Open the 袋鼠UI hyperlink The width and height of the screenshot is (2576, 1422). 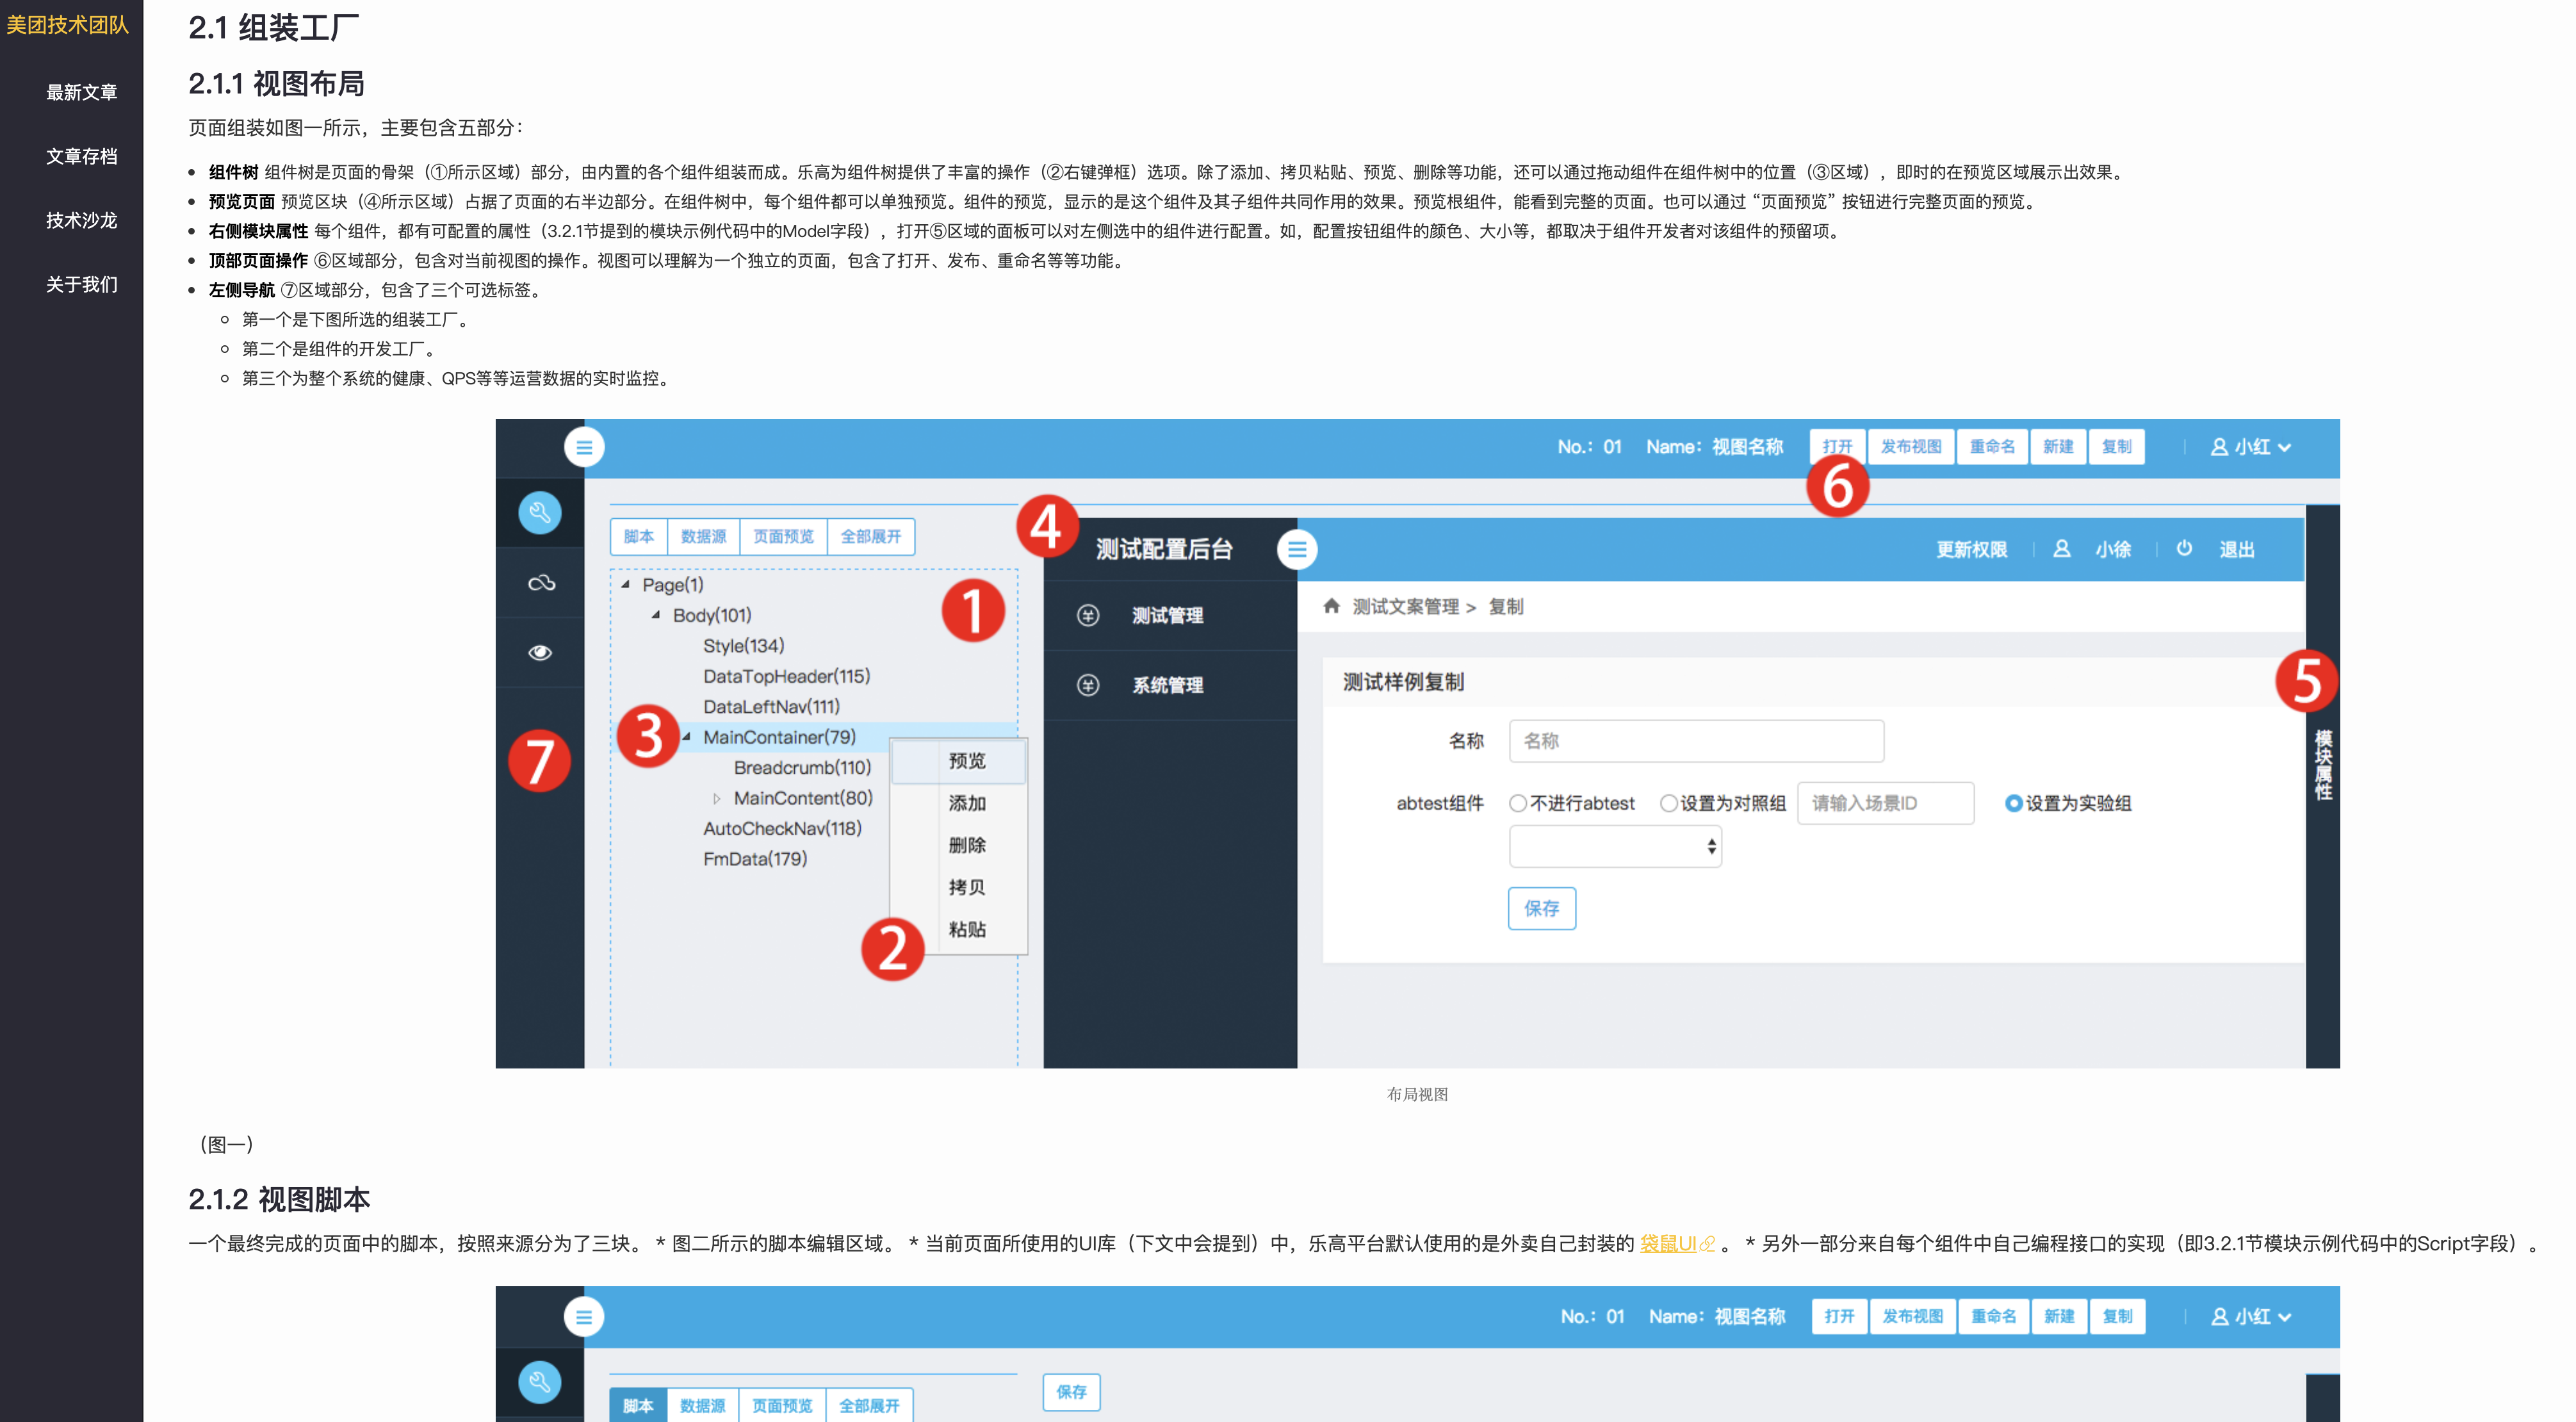pyautogui.click(x=1668, y=1244)
